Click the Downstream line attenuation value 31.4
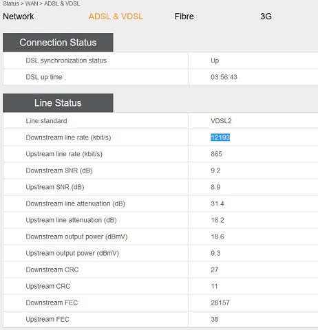 (218, 203)
